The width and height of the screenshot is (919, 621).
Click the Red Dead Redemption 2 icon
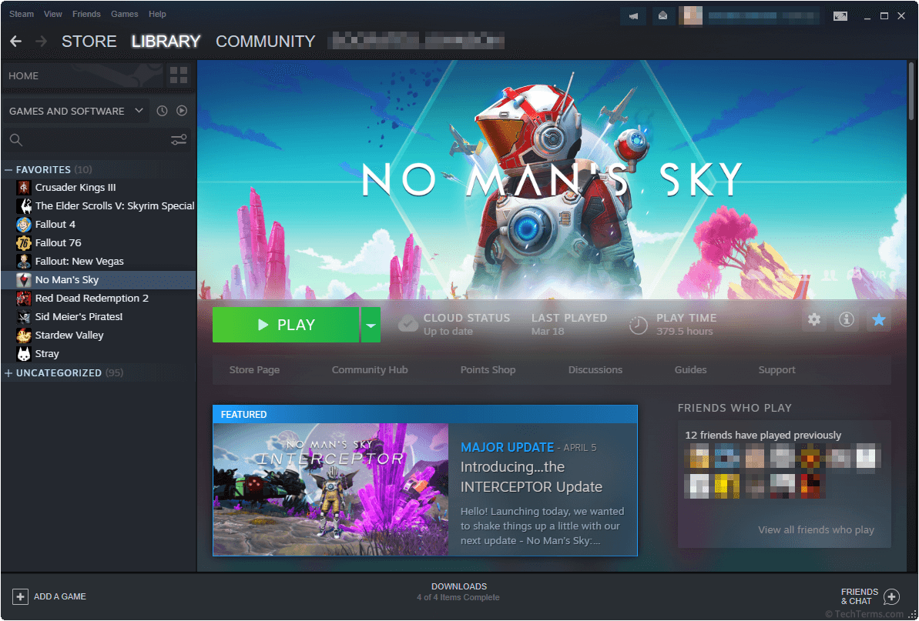[x=24, y=299]
